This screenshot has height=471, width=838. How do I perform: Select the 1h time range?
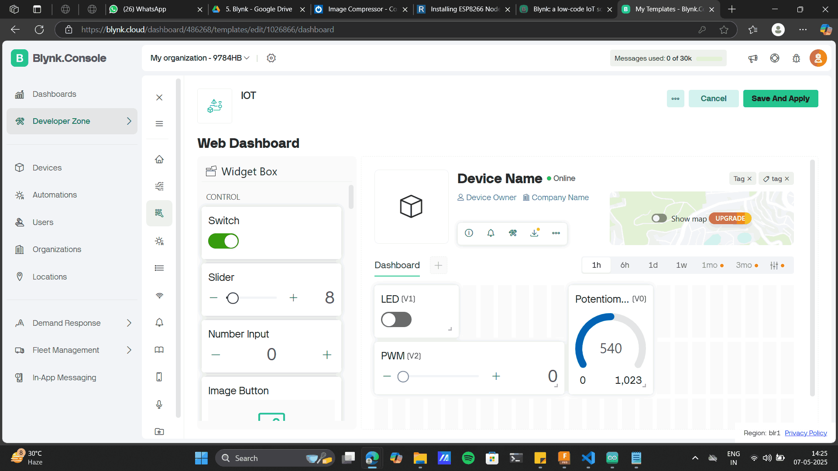596,265
